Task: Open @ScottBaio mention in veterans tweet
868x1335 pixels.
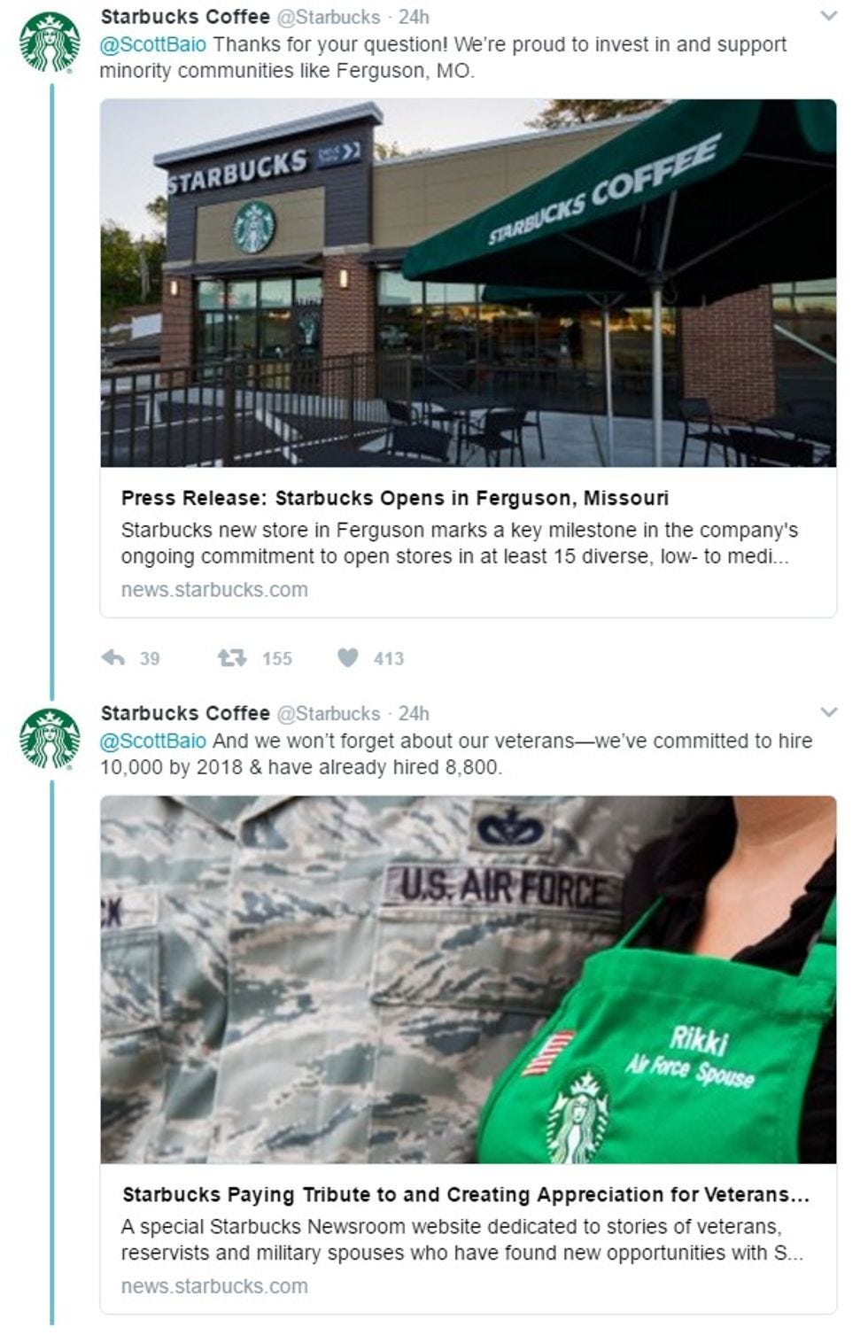Action: [152, 741]
